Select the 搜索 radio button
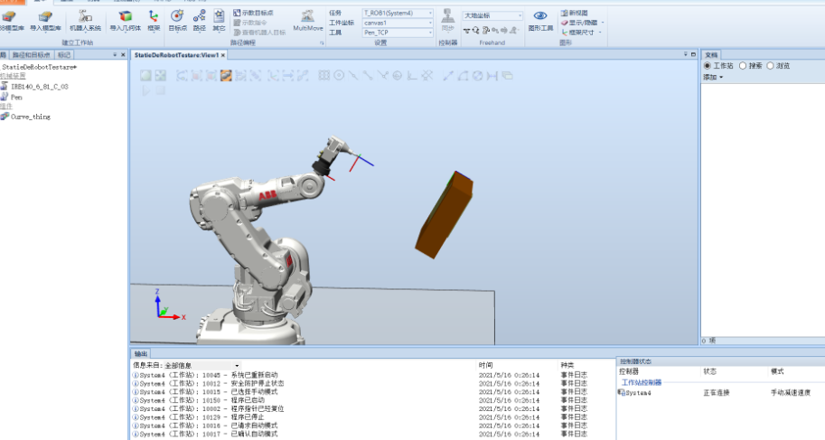The height and width of the screenshot is (440, 825). pos(743,66)
